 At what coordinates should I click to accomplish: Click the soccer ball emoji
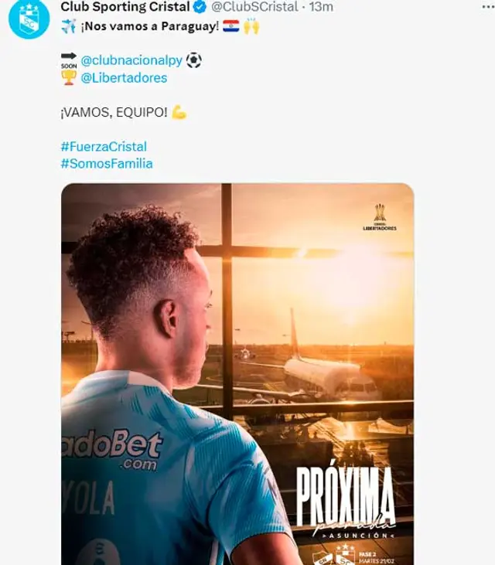(x=194, y=60)
